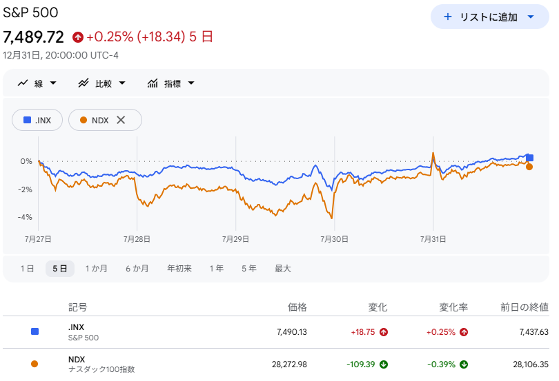Click the red up-arrow icon next to +0.25% header
The height and width of the screenshot is (381, 559).
coord(78,37)
